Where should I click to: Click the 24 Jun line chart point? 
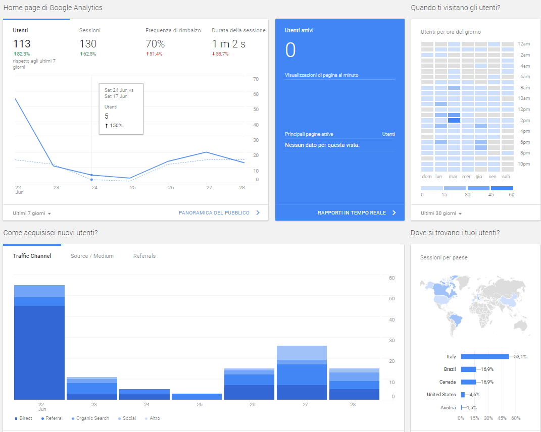coord(91,175)
